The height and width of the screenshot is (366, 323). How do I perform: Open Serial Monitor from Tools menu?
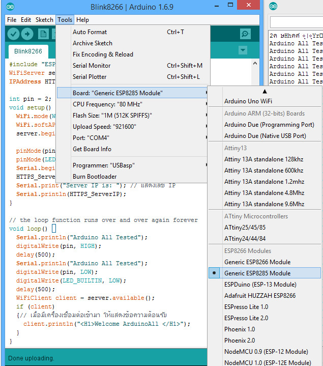133,66
